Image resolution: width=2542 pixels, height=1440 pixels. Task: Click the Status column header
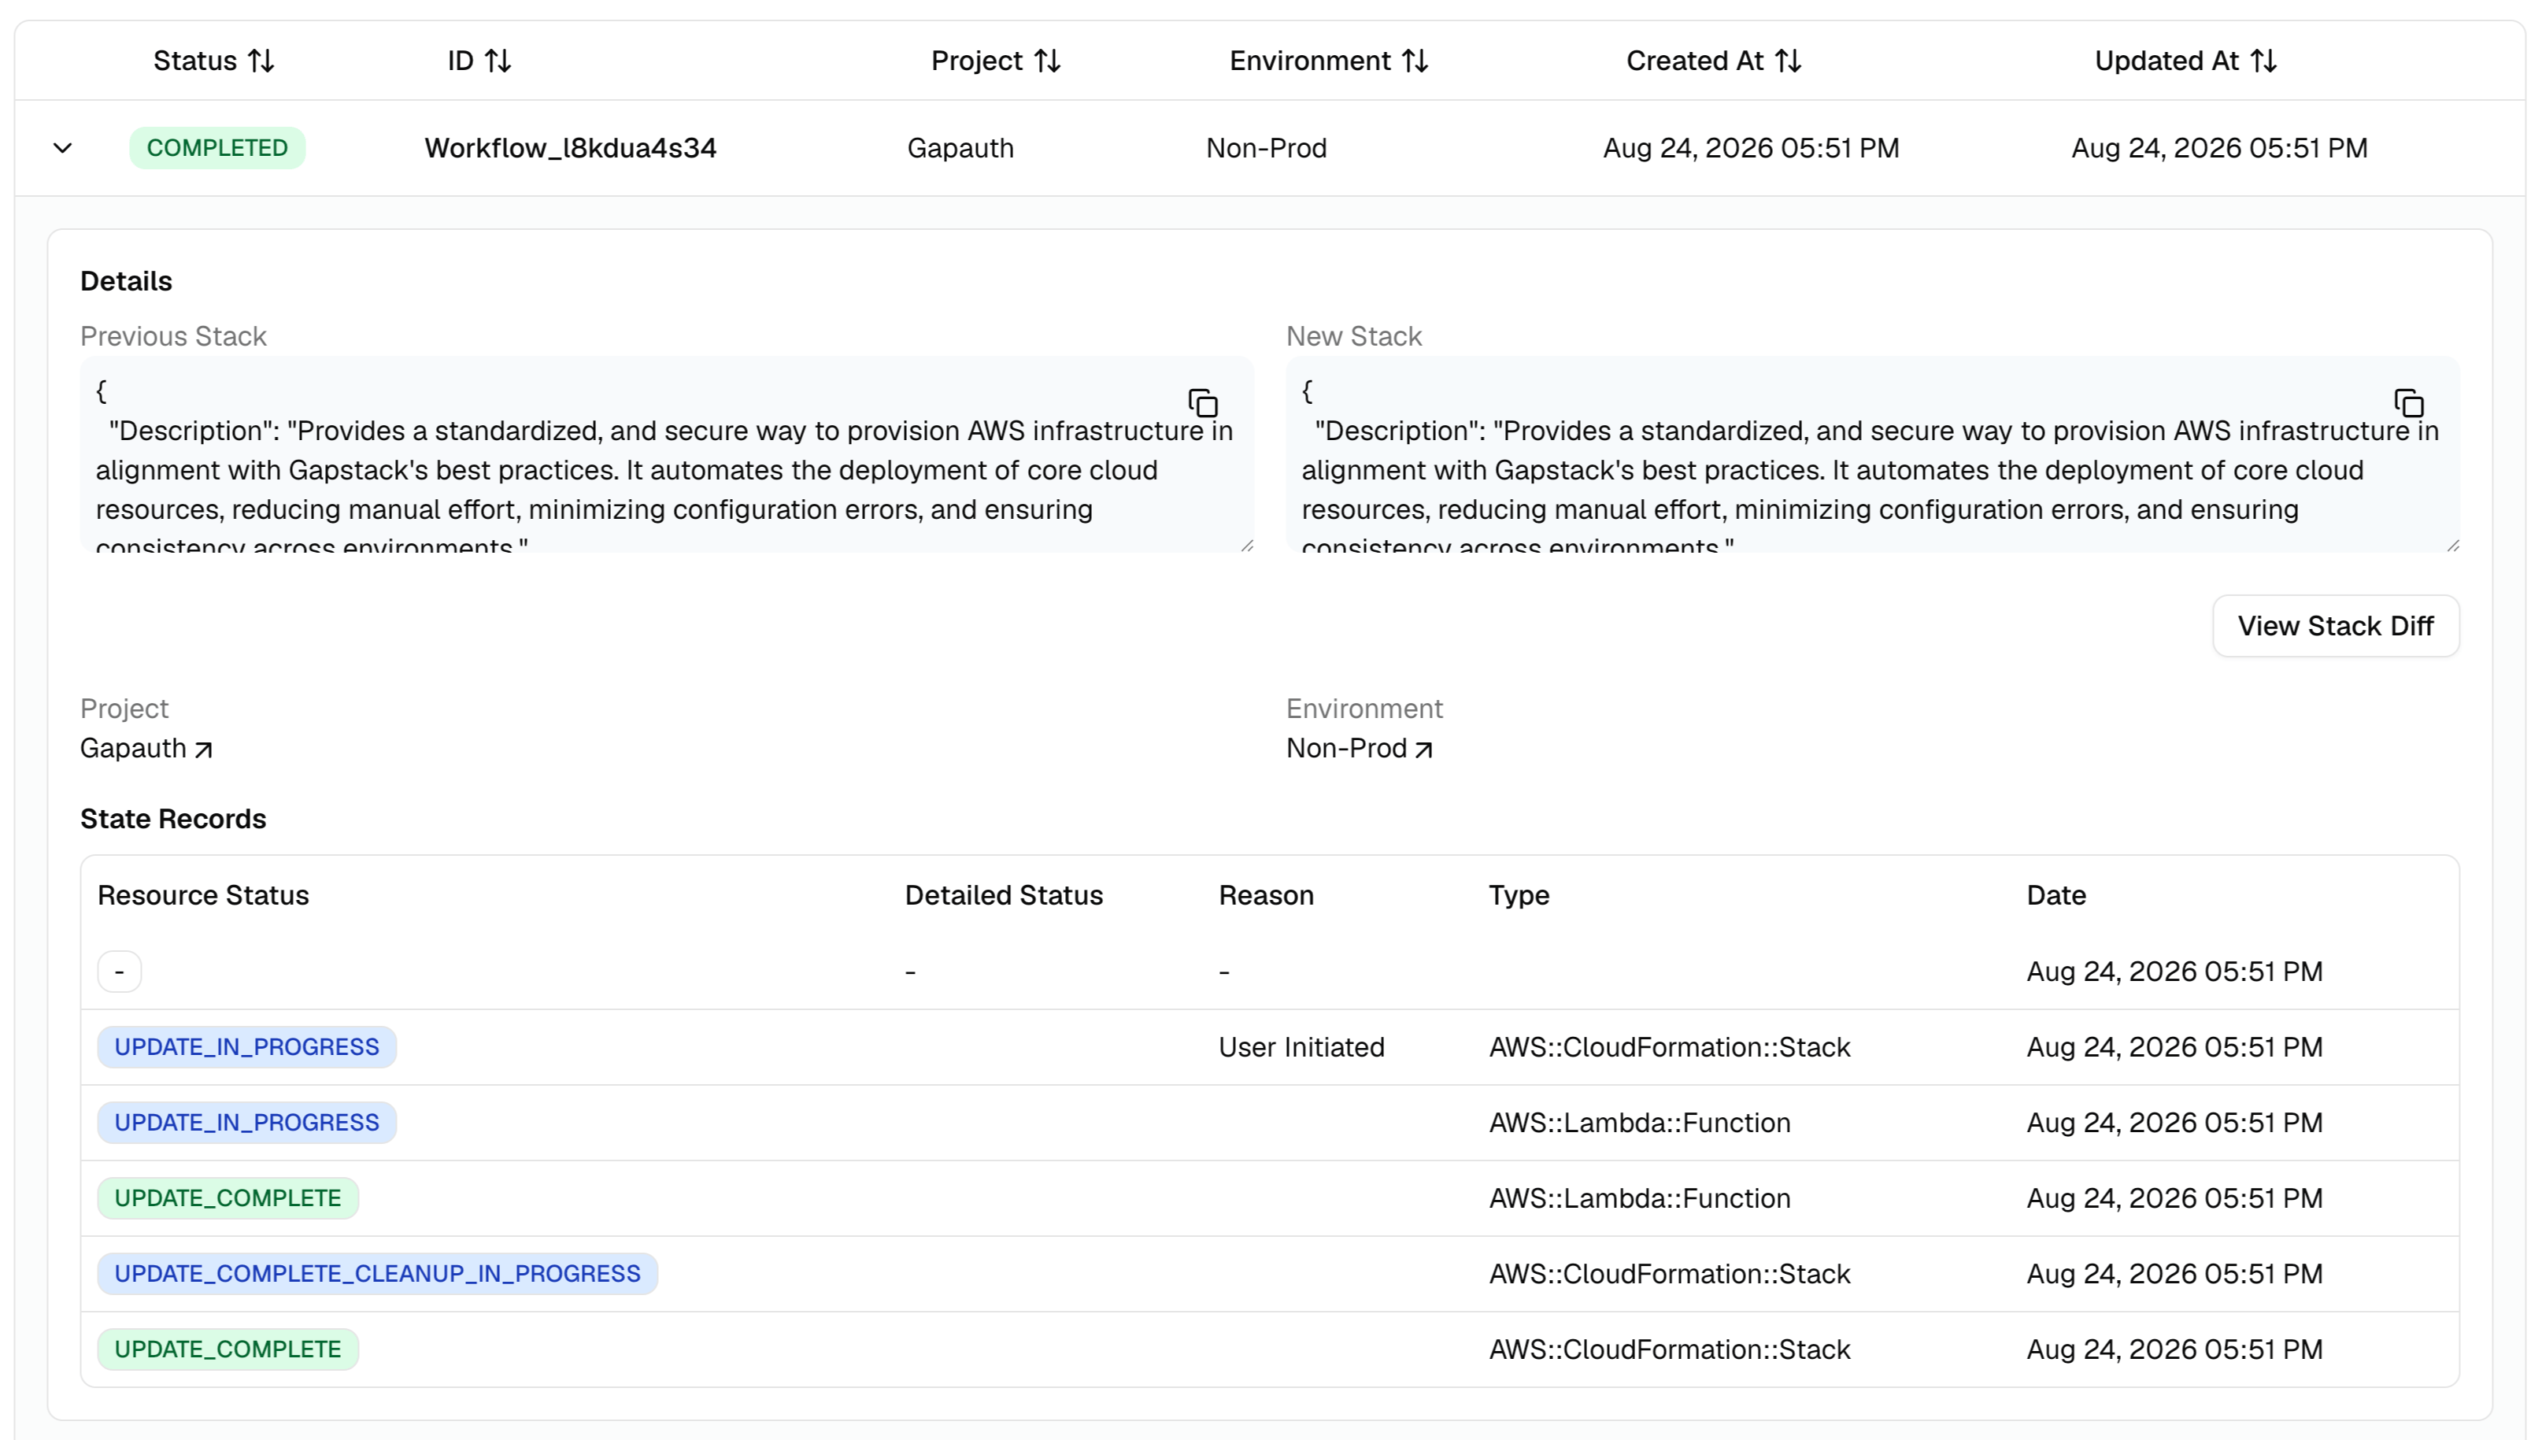pyautogui.click(x=213, y=61)
